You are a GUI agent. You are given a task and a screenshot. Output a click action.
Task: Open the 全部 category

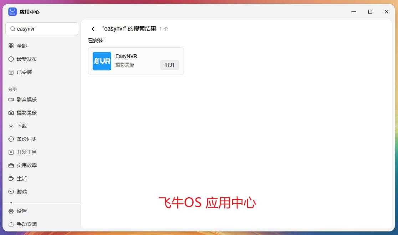click(x=21, y=46)
